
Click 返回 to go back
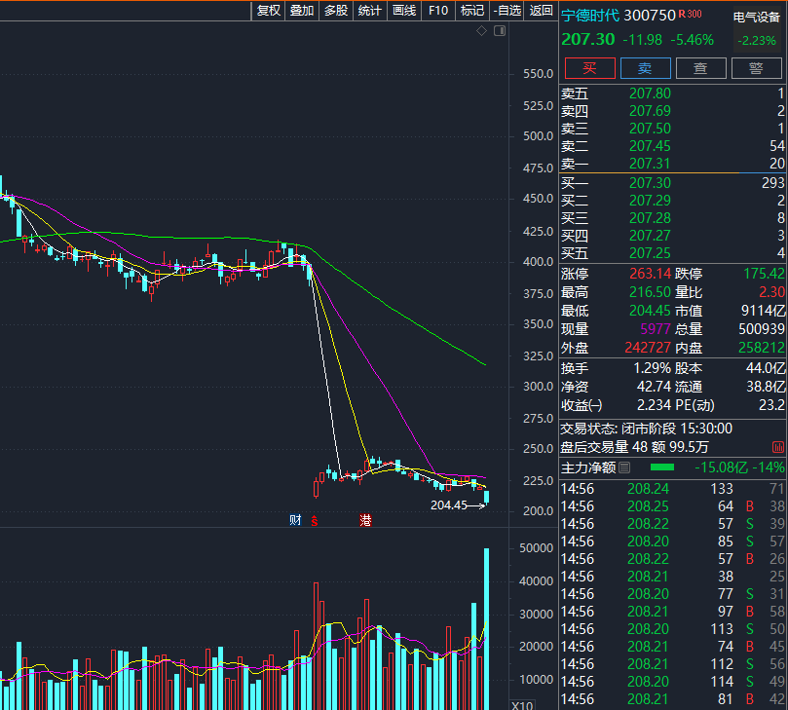[x=541, y=11]
